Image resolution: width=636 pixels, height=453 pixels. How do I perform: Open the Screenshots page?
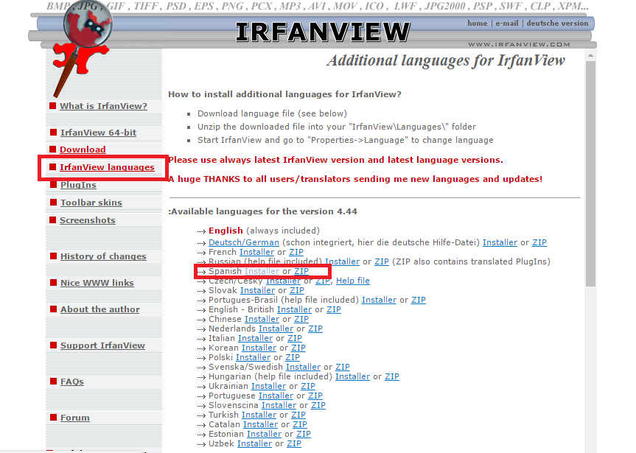click(x=88, y=220)
